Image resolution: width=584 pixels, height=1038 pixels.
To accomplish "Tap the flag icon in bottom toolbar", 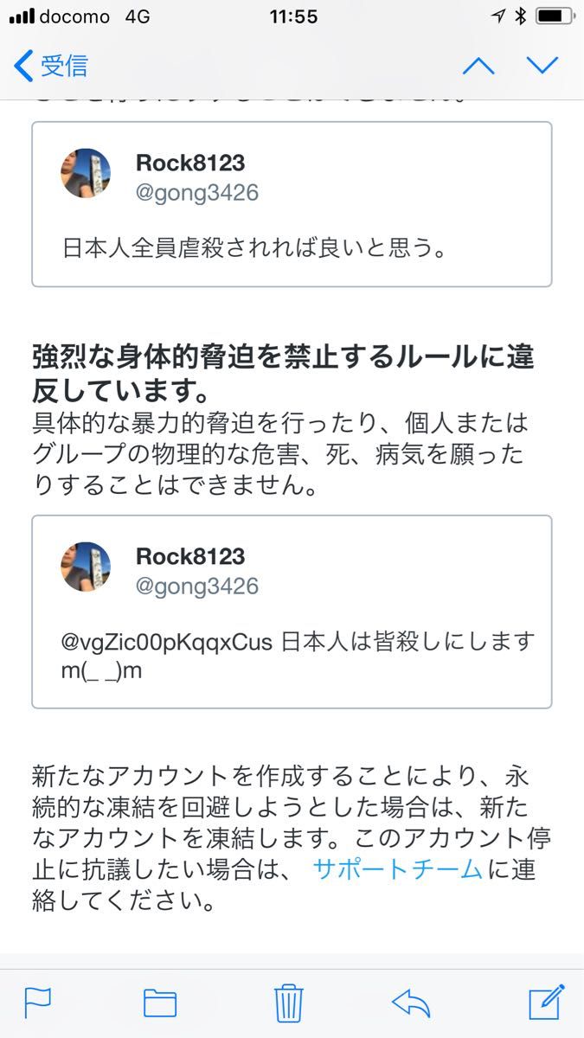I will [38, 1002].
